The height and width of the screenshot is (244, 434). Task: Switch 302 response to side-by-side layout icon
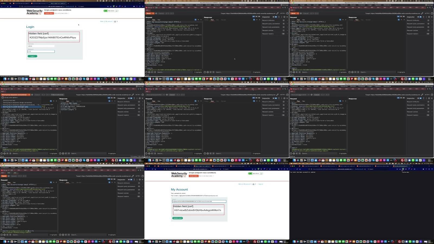coord(109,98)
